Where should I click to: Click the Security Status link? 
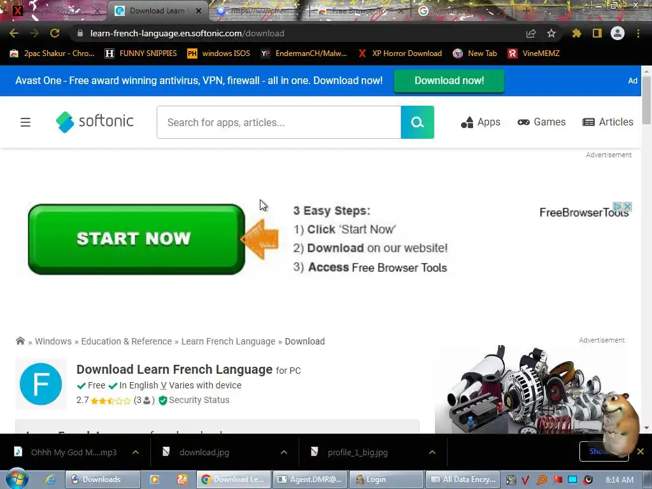(199, 400)
